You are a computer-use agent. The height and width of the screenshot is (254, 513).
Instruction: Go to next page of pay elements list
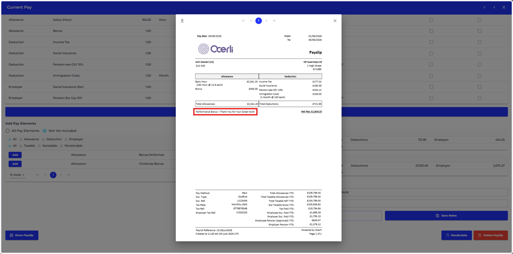[x=61, y=175]
